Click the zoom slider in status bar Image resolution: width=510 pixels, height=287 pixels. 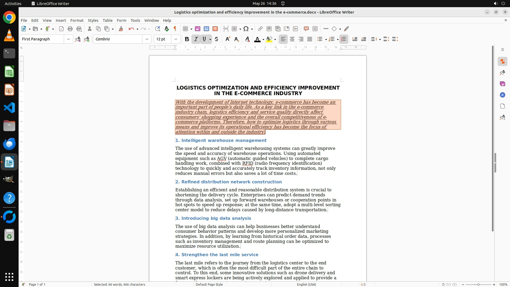(x=478, y=284)
